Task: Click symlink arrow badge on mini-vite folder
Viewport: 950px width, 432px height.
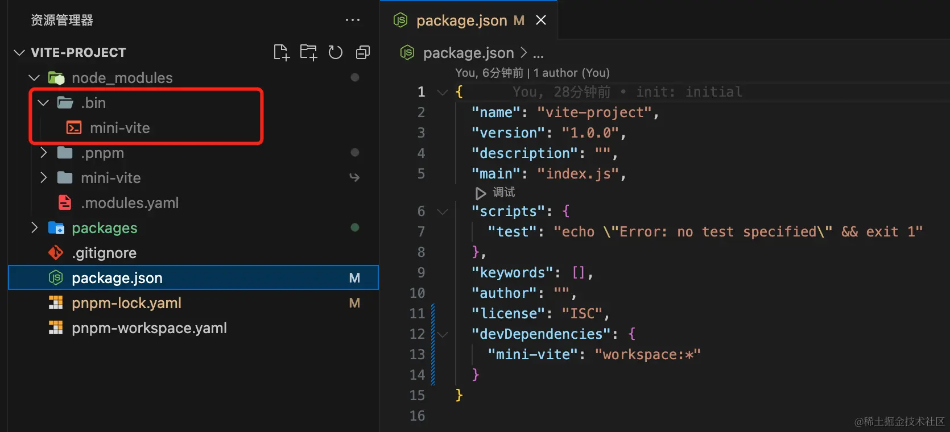Action: tap(354, 177)
